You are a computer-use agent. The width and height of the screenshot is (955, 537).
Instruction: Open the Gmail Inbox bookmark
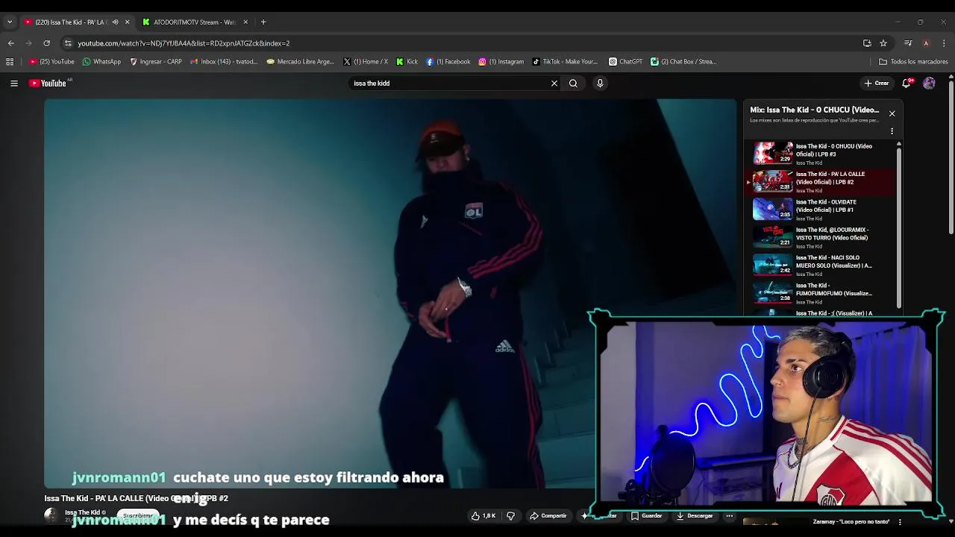click(224, 62)
